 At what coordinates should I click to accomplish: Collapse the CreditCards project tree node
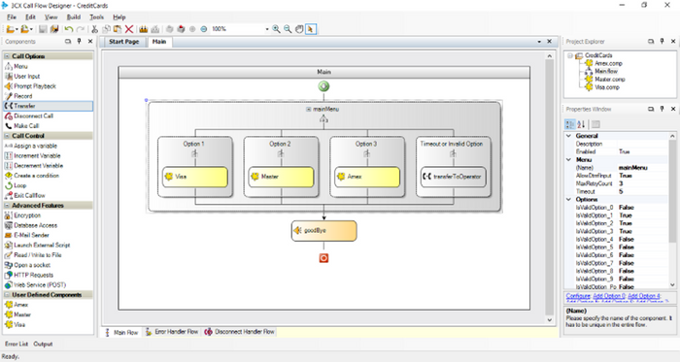(570, 56)
